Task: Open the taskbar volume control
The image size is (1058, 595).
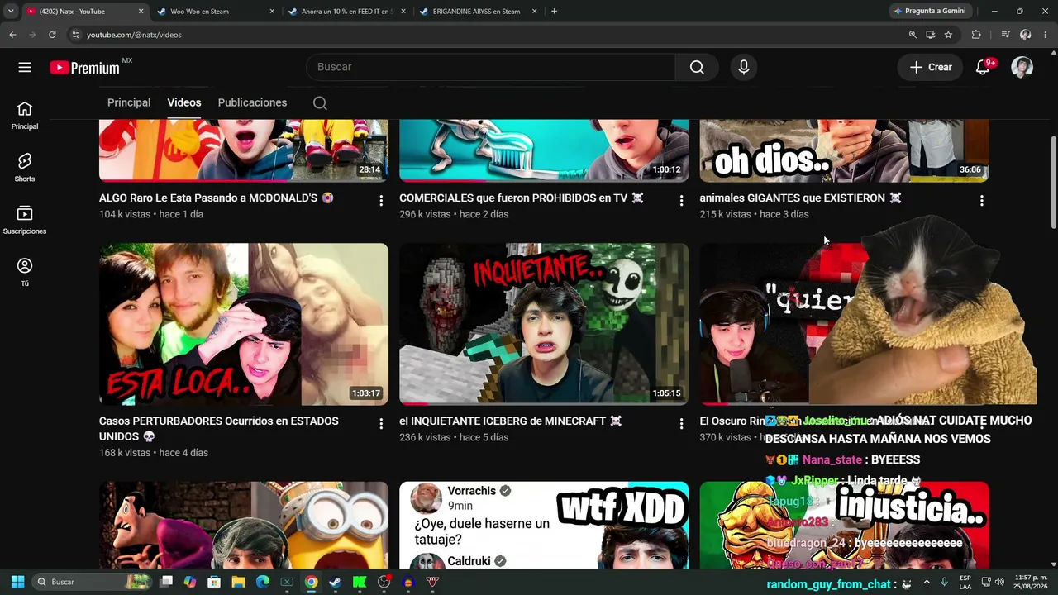Action: (998, 582)
